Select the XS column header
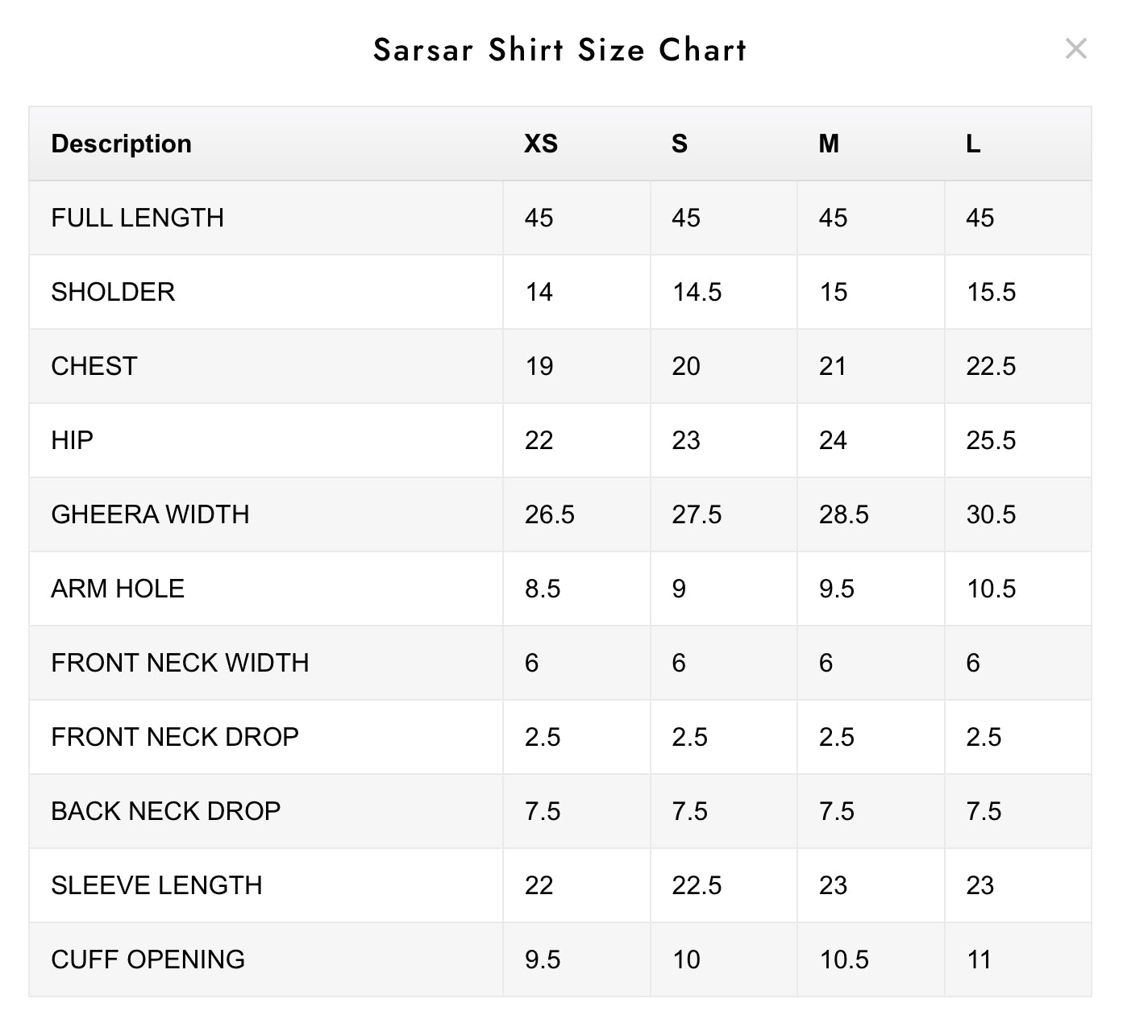1123x1028 pixels. 541,144
